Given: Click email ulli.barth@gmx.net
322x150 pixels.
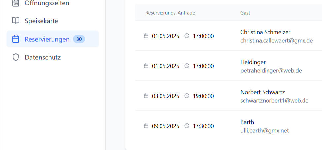Looking at the screenshot, I should coord(265,131).
